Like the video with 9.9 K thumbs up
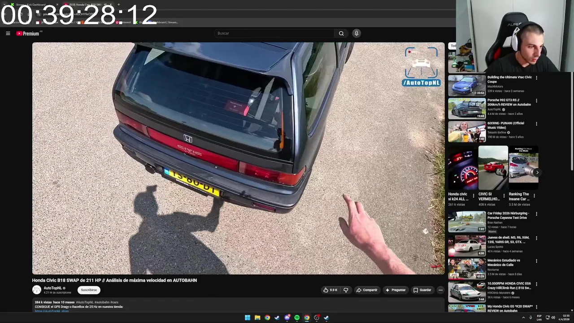 click(x=330, y=290)
